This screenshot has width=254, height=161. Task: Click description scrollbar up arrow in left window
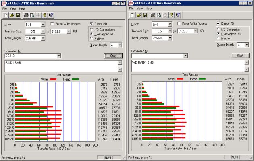pos(120,63)
